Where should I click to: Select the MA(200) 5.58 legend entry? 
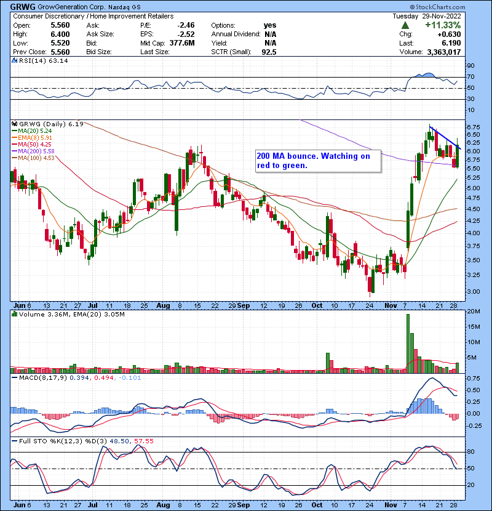point(33,151)
